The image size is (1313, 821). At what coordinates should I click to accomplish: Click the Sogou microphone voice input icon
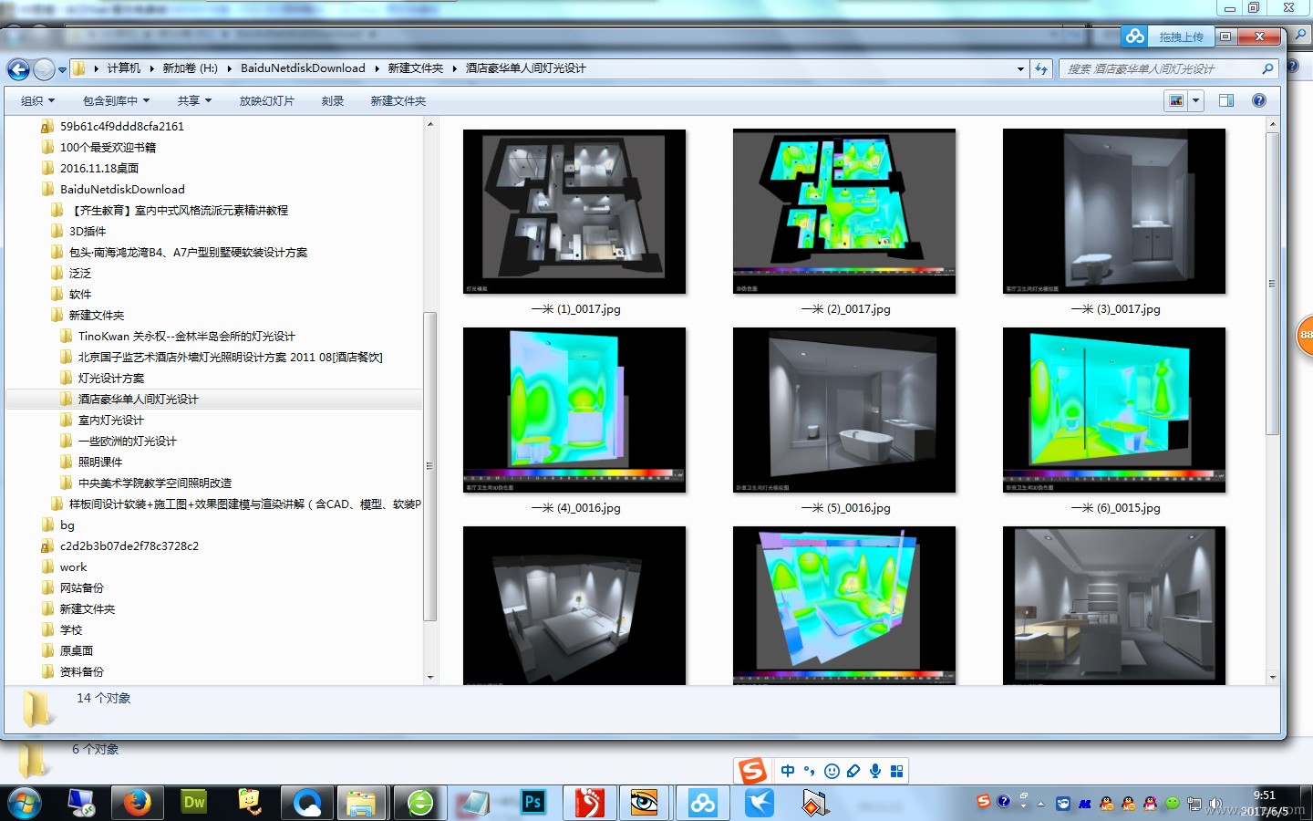pyautogui.click(x=875, y=771)
